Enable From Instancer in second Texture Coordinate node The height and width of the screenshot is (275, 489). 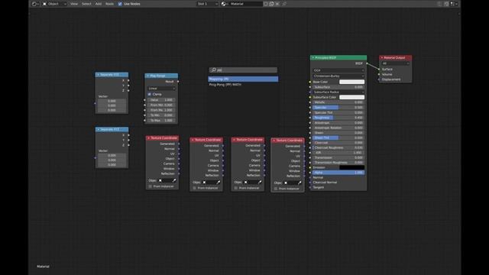click(195, 188)
